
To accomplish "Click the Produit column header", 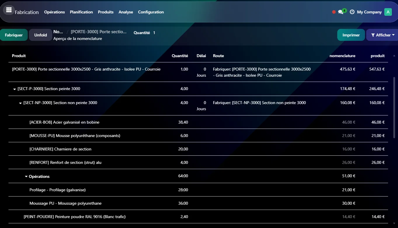I will (x=19, y=56).
